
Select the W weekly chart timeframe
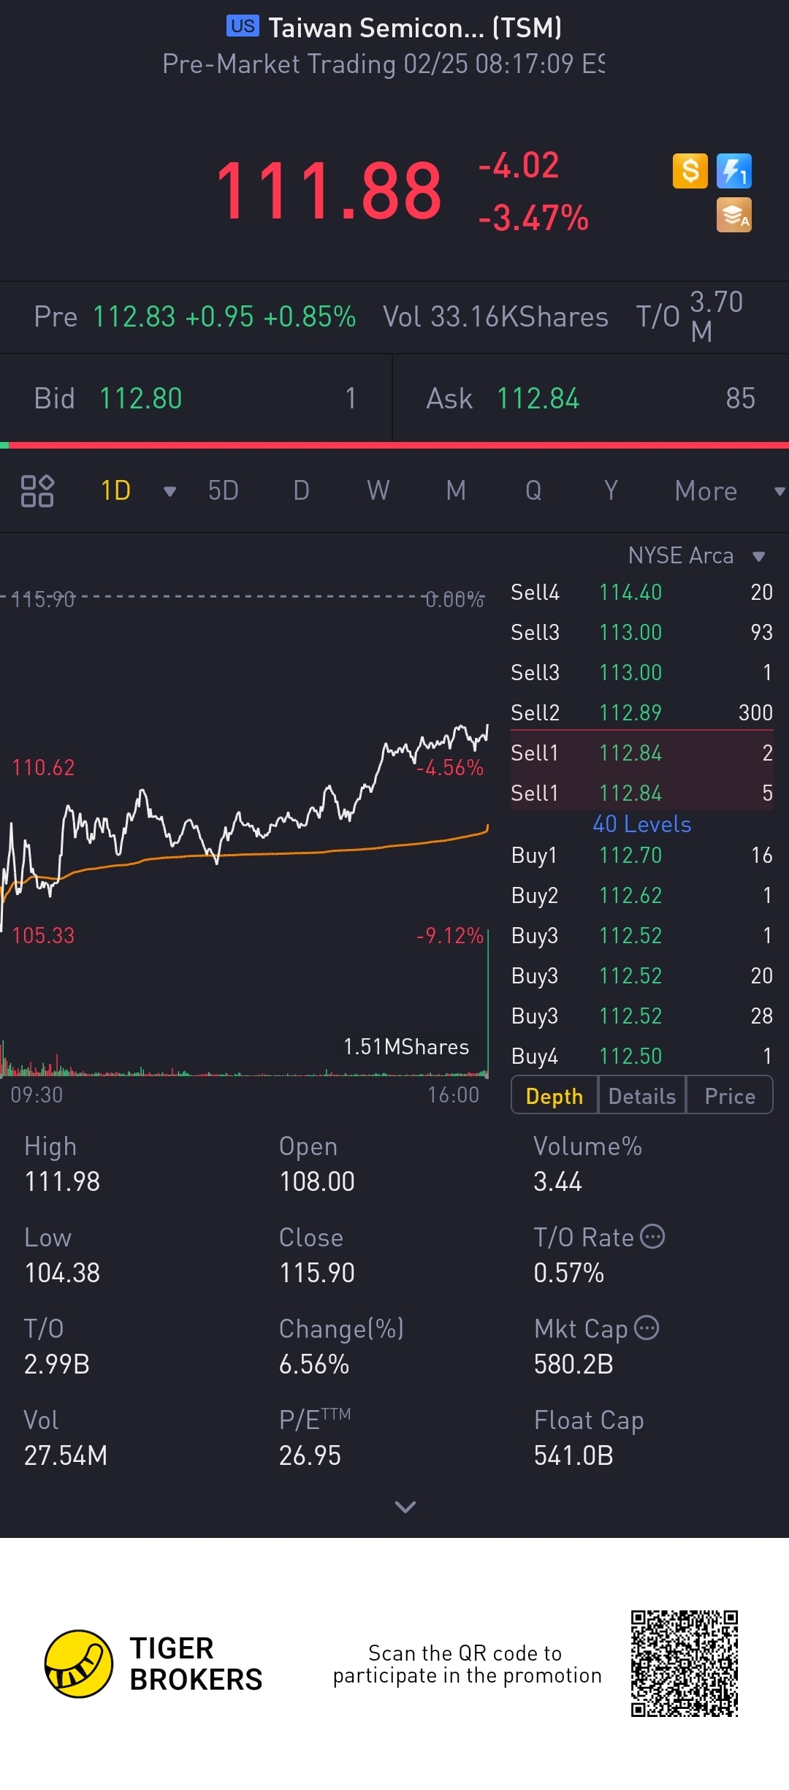click(378, 491)
